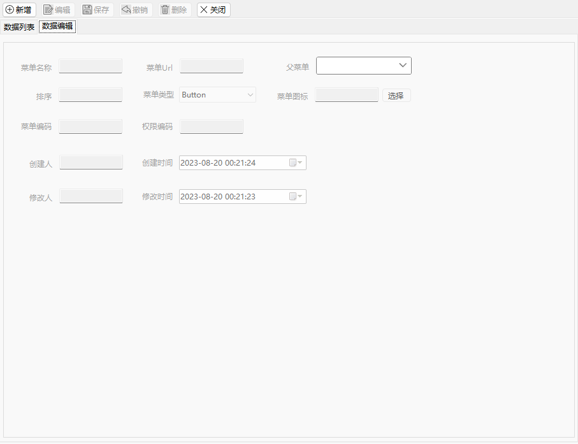578x444 pixels.
Task: Click the 新增 (add) toolbar icon
Action: (10, 10)
